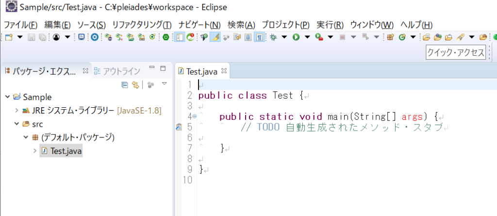Toggle Show Whitespace Characters pilcrow button
This screenshot has width=497, height=216.
(x=259, y=37)
